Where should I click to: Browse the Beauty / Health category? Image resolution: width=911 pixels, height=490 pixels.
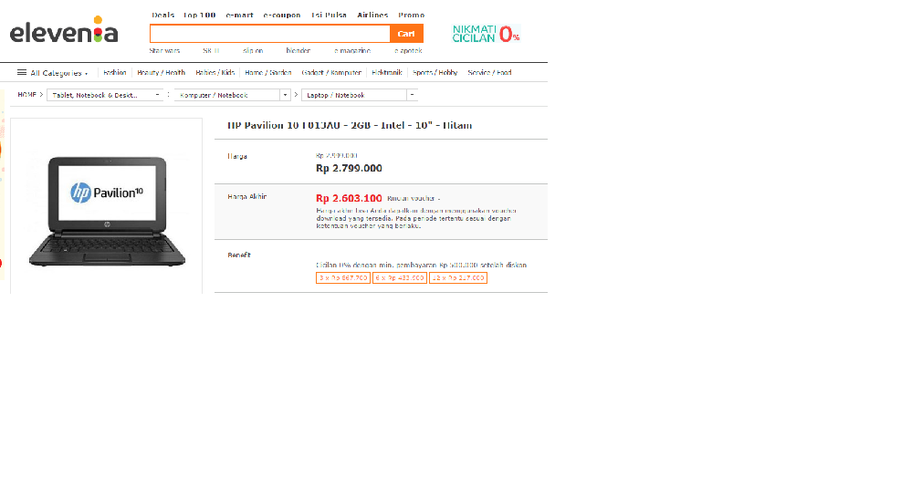tap(161, 73)
